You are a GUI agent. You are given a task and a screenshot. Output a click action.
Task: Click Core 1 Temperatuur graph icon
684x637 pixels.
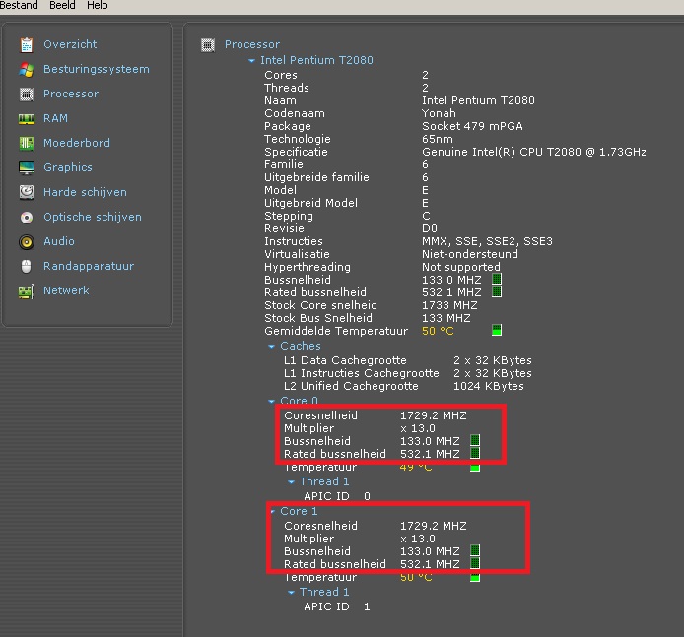[x=475, y=578]
